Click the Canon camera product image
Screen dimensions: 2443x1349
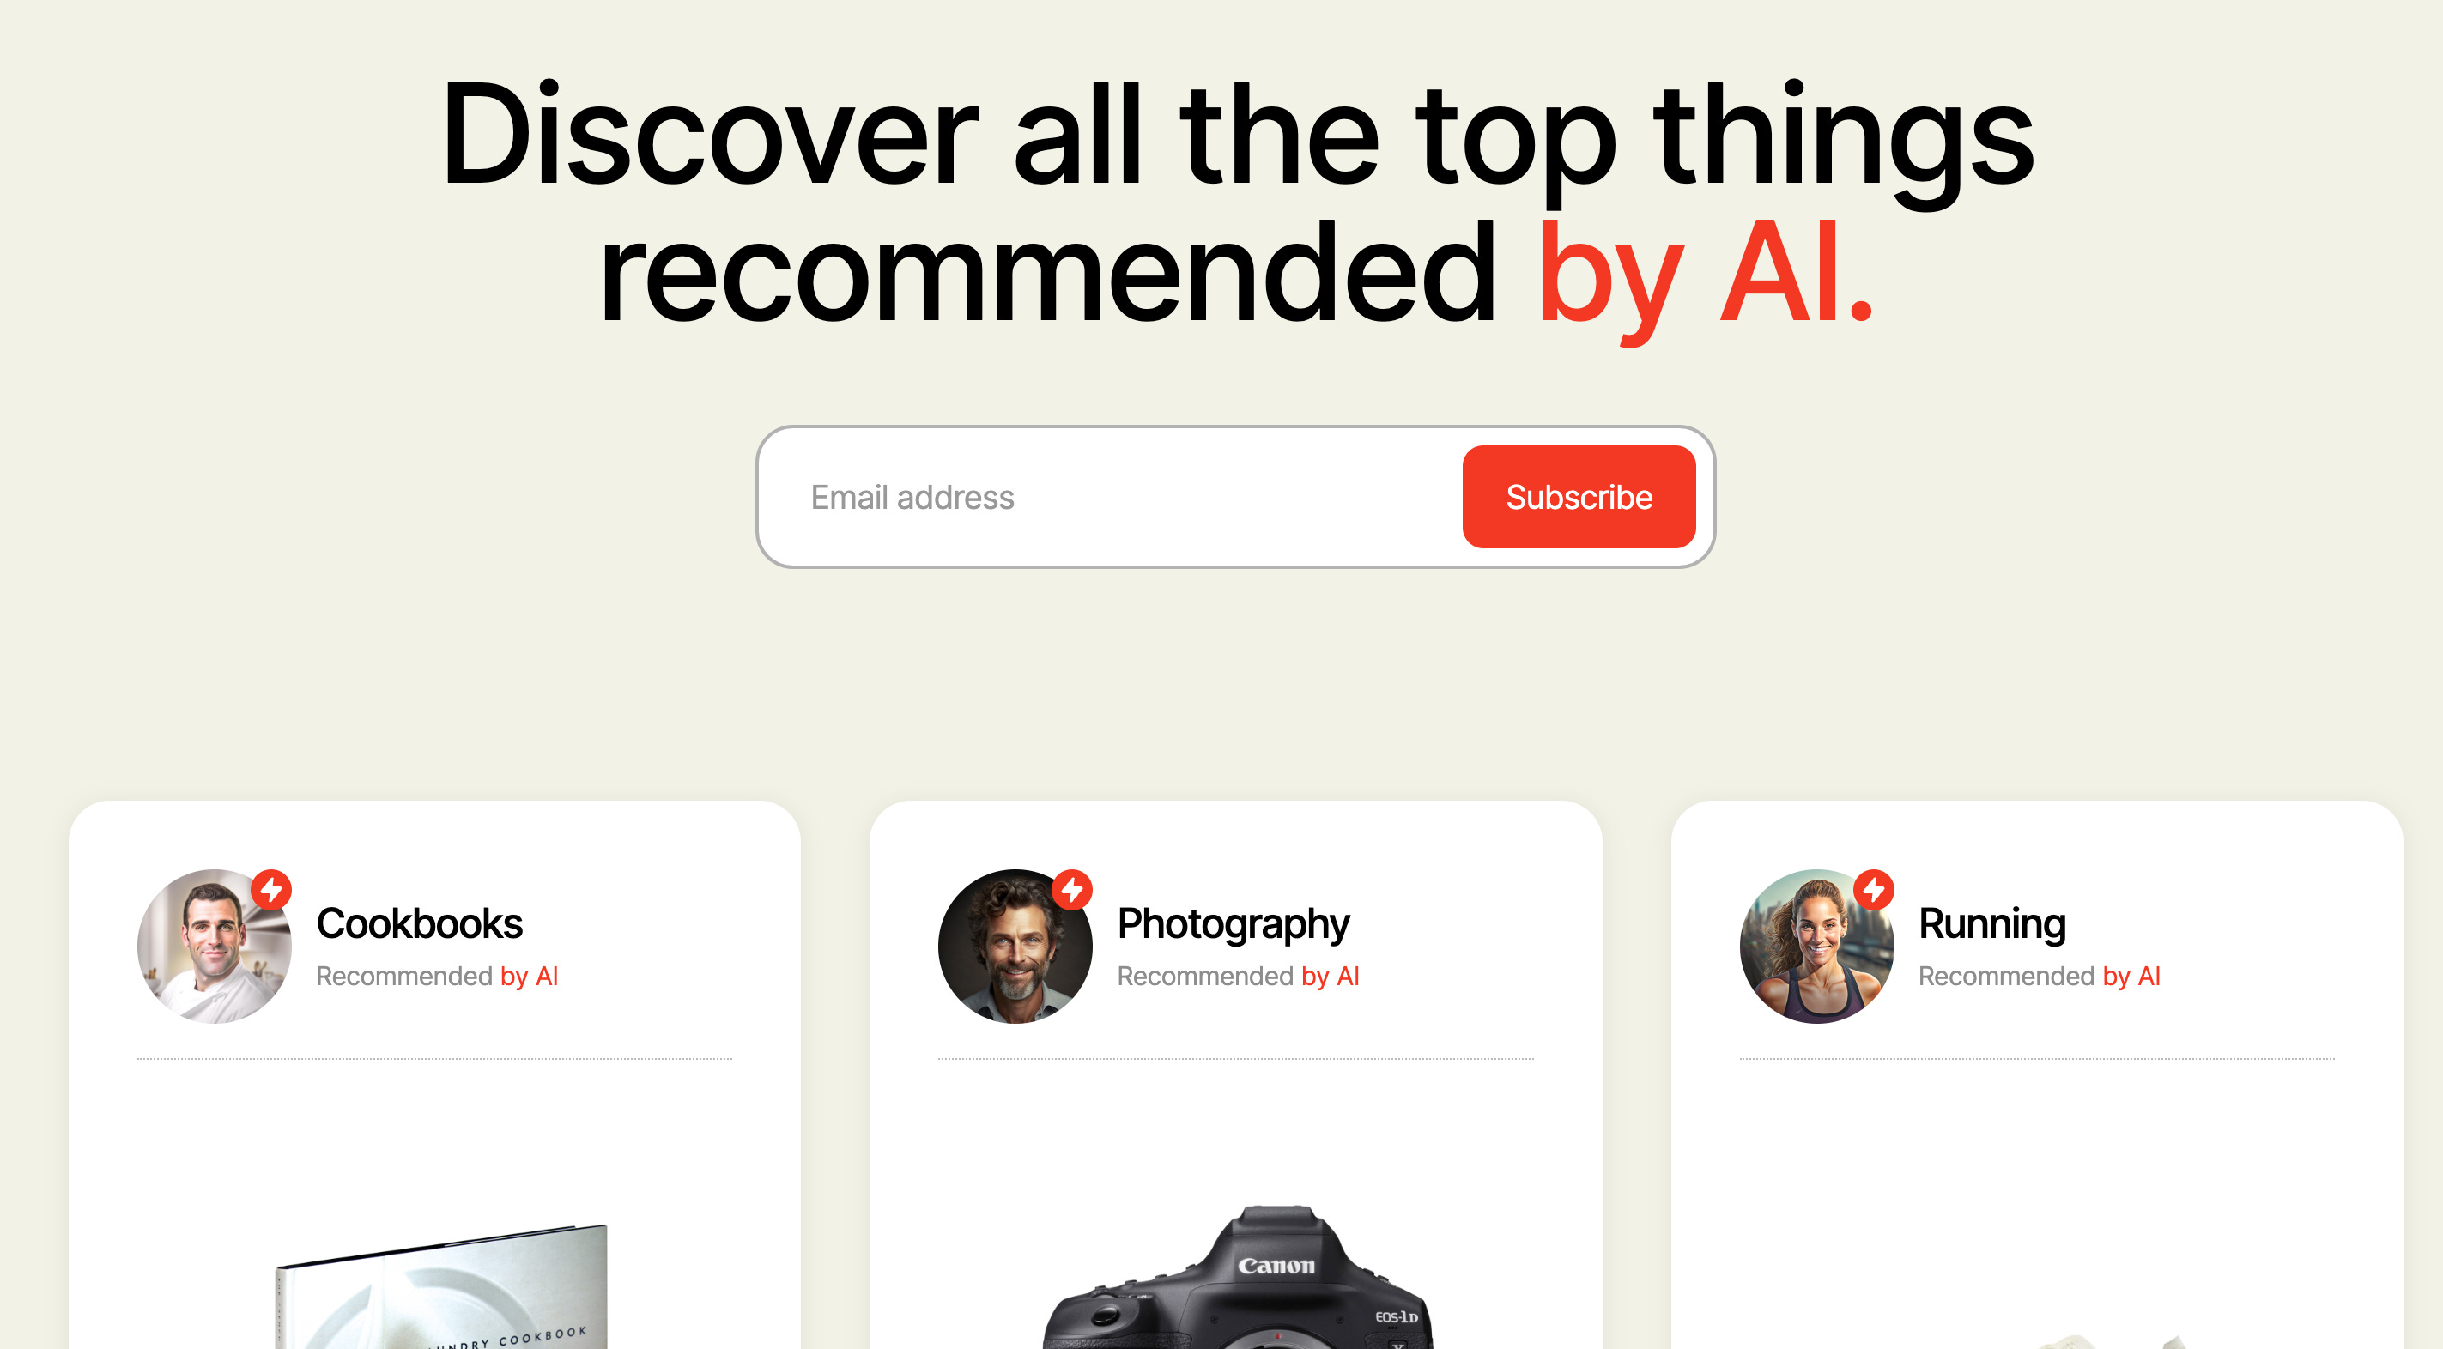tap(1238, 1277)
